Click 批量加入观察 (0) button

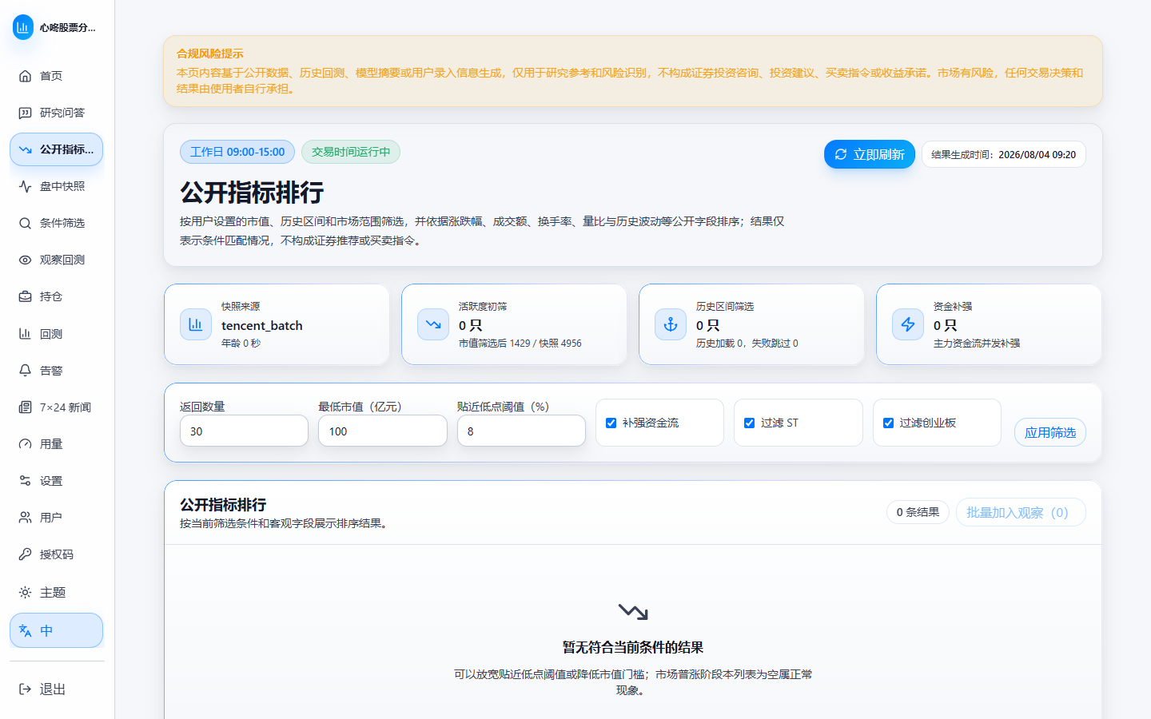click(x=1021, y=512)
